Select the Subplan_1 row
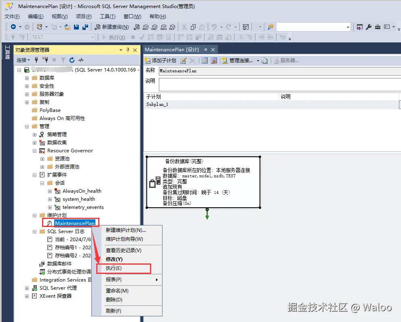401x322 pixels. coord(271,104)
